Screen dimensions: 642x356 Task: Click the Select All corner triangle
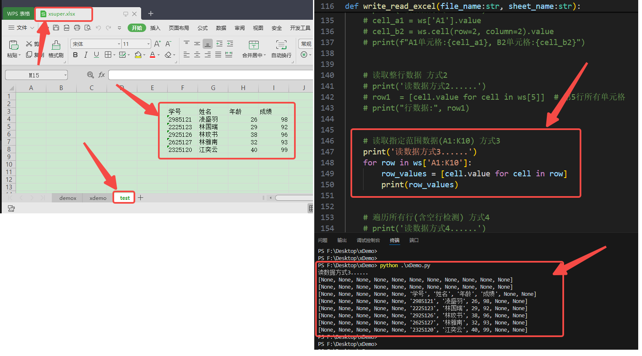(11, 88)
